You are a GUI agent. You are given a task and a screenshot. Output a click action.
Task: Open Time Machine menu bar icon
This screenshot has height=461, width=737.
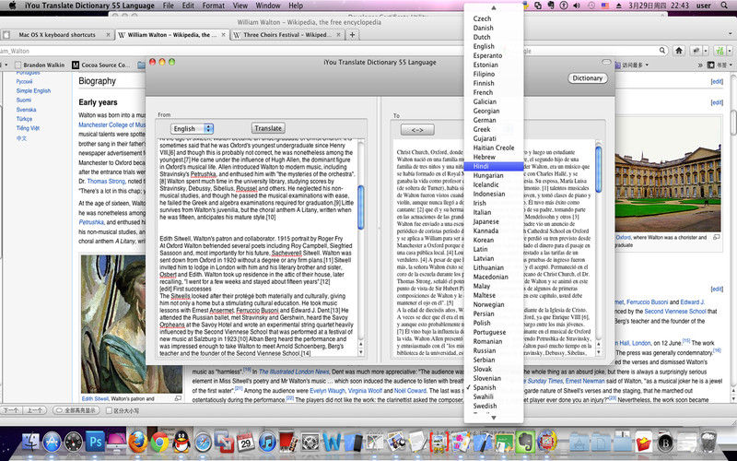(591, 6)
